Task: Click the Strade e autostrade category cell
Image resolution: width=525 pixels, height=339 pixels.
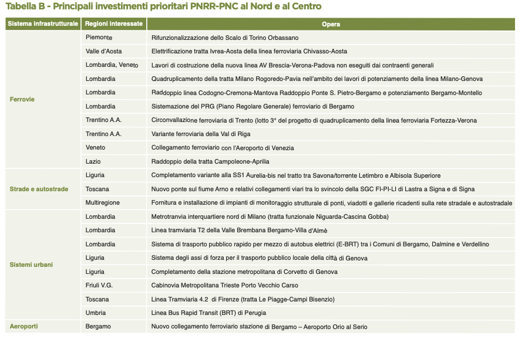Action: click(43, 189)
